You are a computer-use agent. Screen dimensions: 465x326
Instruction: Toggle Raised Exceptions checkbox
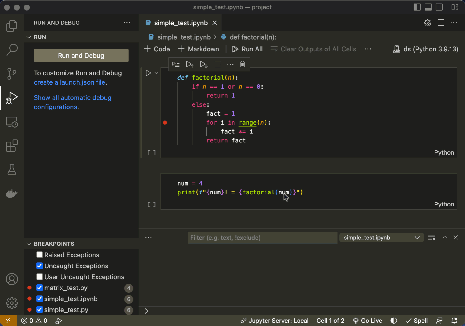coord(40,255)
